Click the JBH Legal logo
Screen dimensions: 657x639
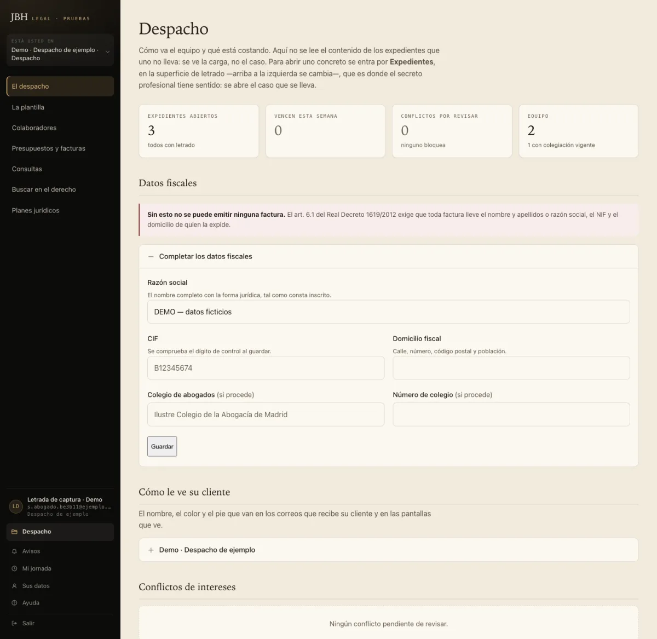[x=50, y=18]
